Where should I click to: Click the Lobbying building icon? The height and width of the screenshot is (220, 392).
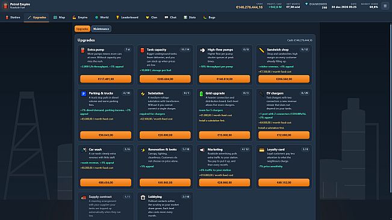[x=143, y=197]
